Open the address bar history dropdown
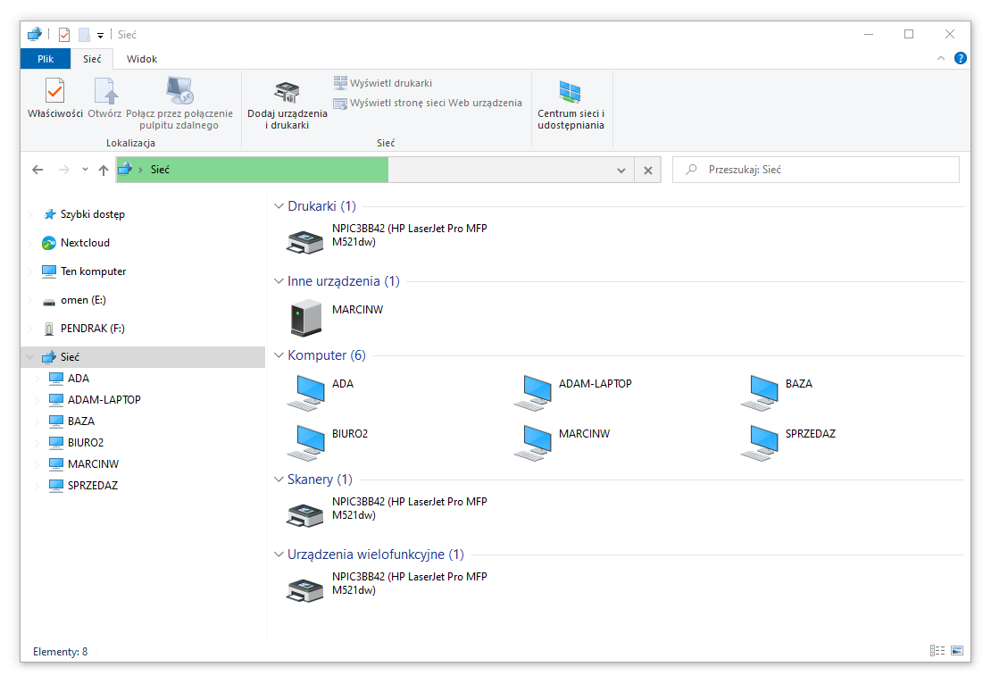Image resolution: width=991 pixels, height=684 pixels. click(x=621, y=170)
